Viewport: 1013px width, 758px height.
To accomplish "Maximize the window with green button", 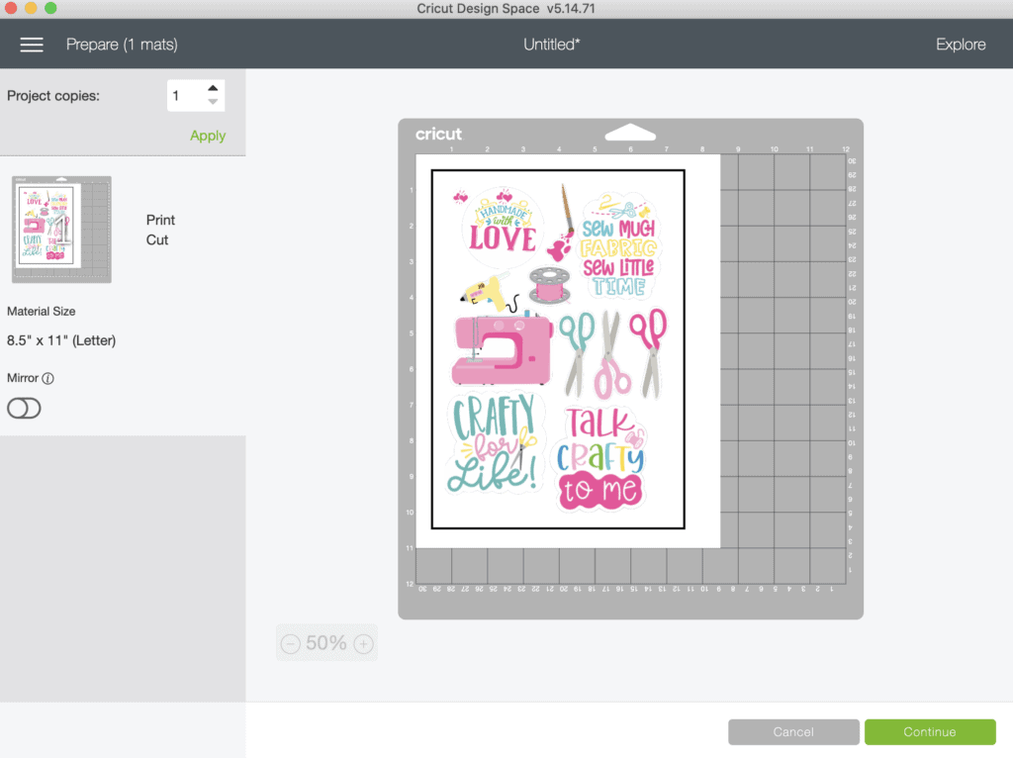I will point(51,8).
